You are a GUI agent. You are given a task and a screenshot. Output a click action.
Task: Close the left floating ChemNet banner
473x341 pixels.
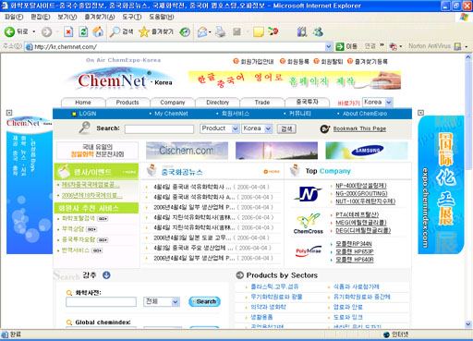[9, 113]
